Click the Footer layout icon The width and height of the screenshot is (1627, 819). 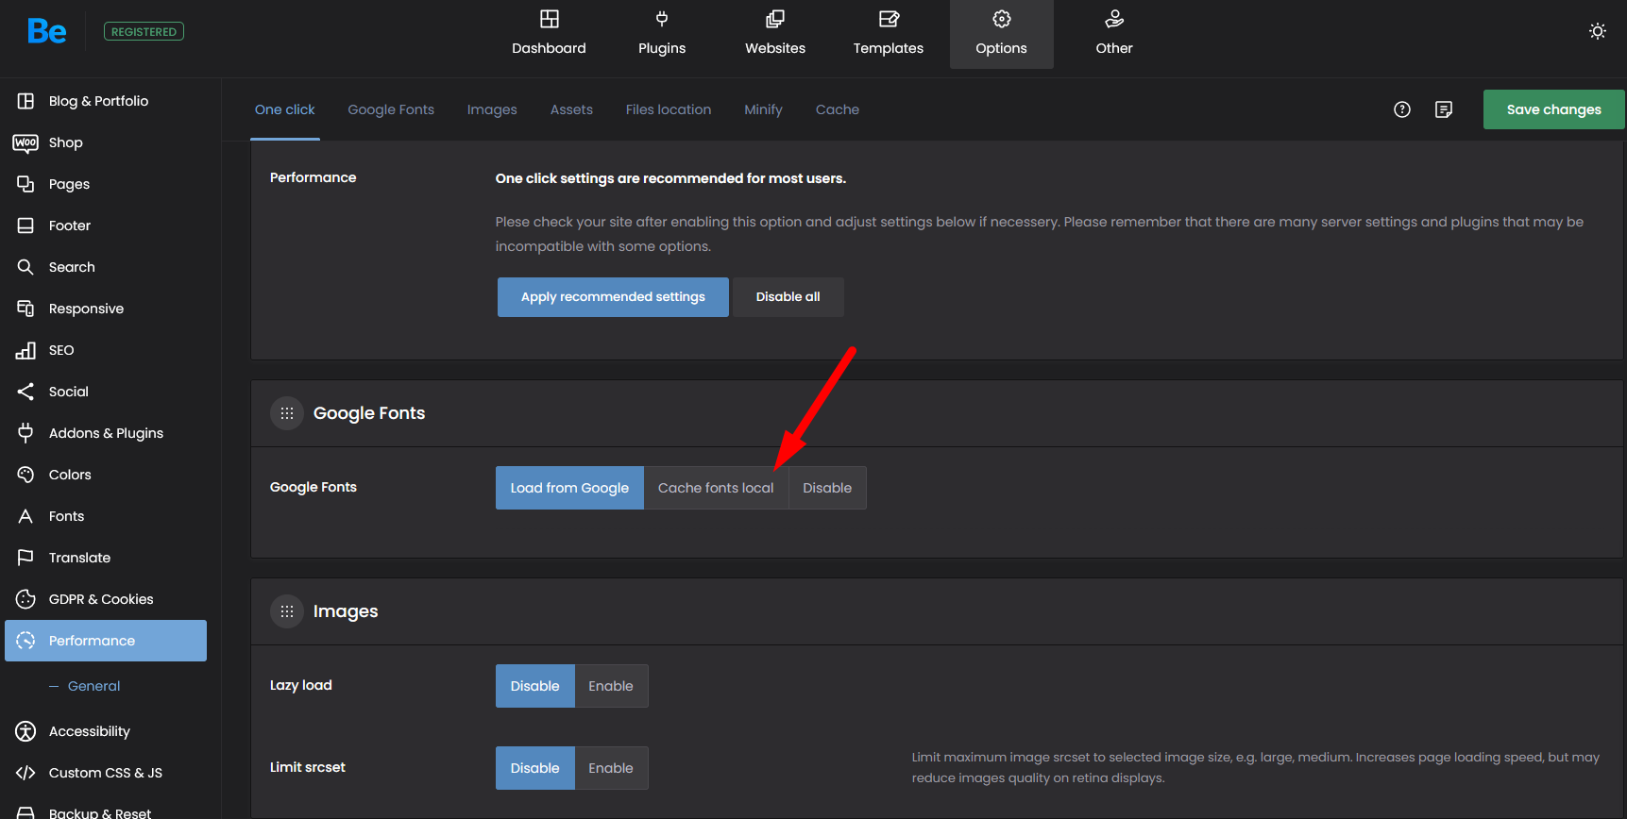[25, 226]
